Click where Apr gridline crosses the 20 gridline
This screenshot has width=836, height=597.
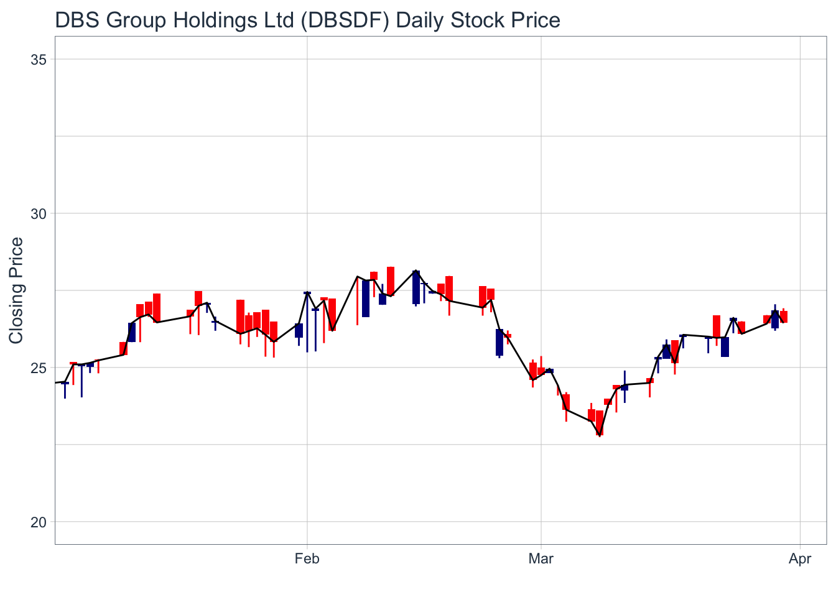tap(800, 522)
